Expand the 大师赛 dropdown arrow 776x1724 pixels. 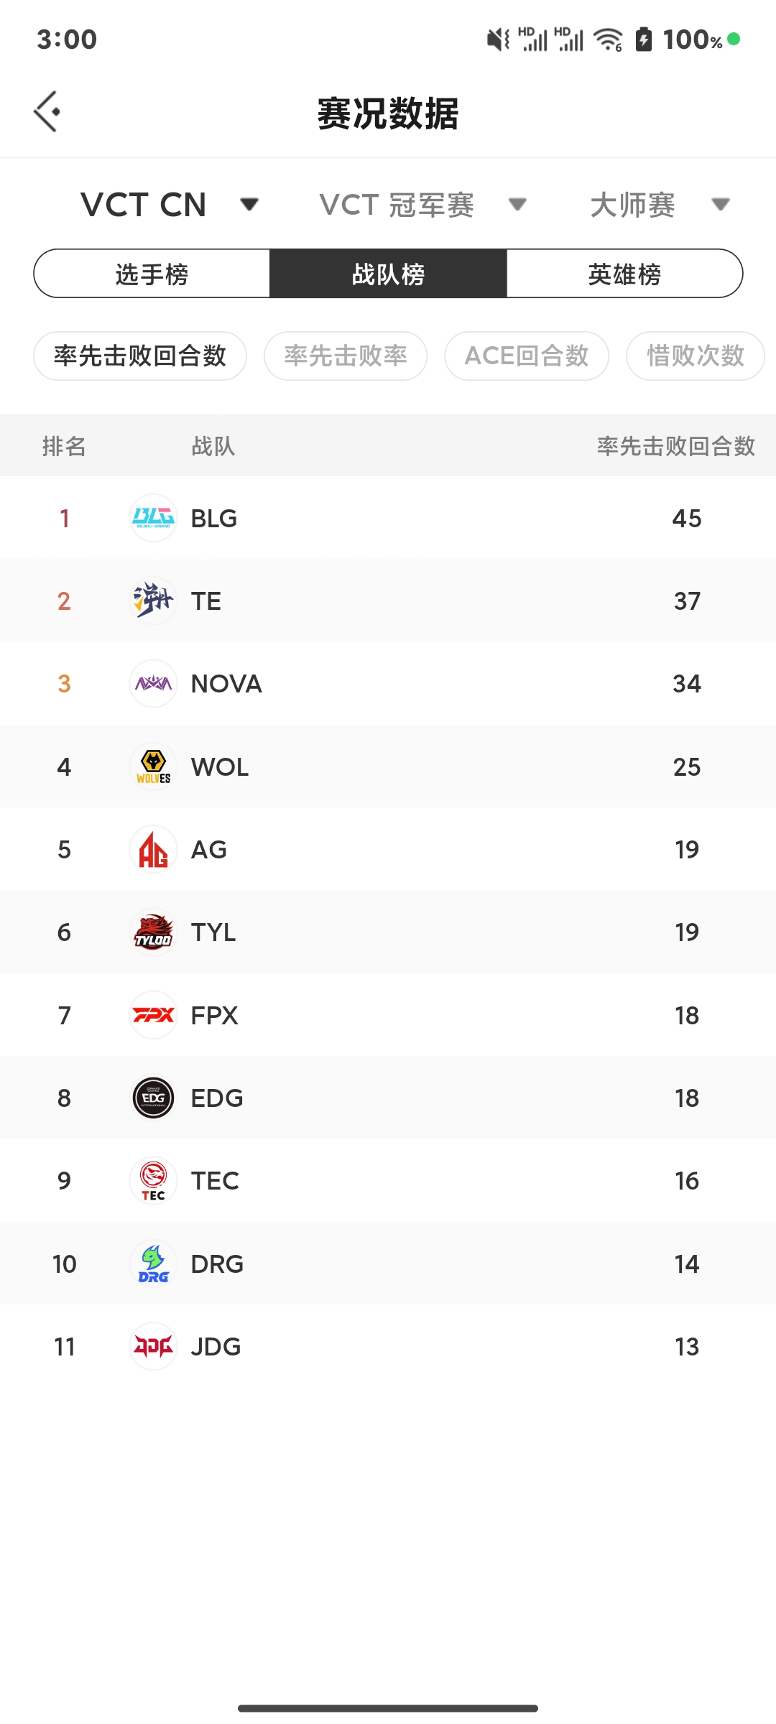point(721,205)
